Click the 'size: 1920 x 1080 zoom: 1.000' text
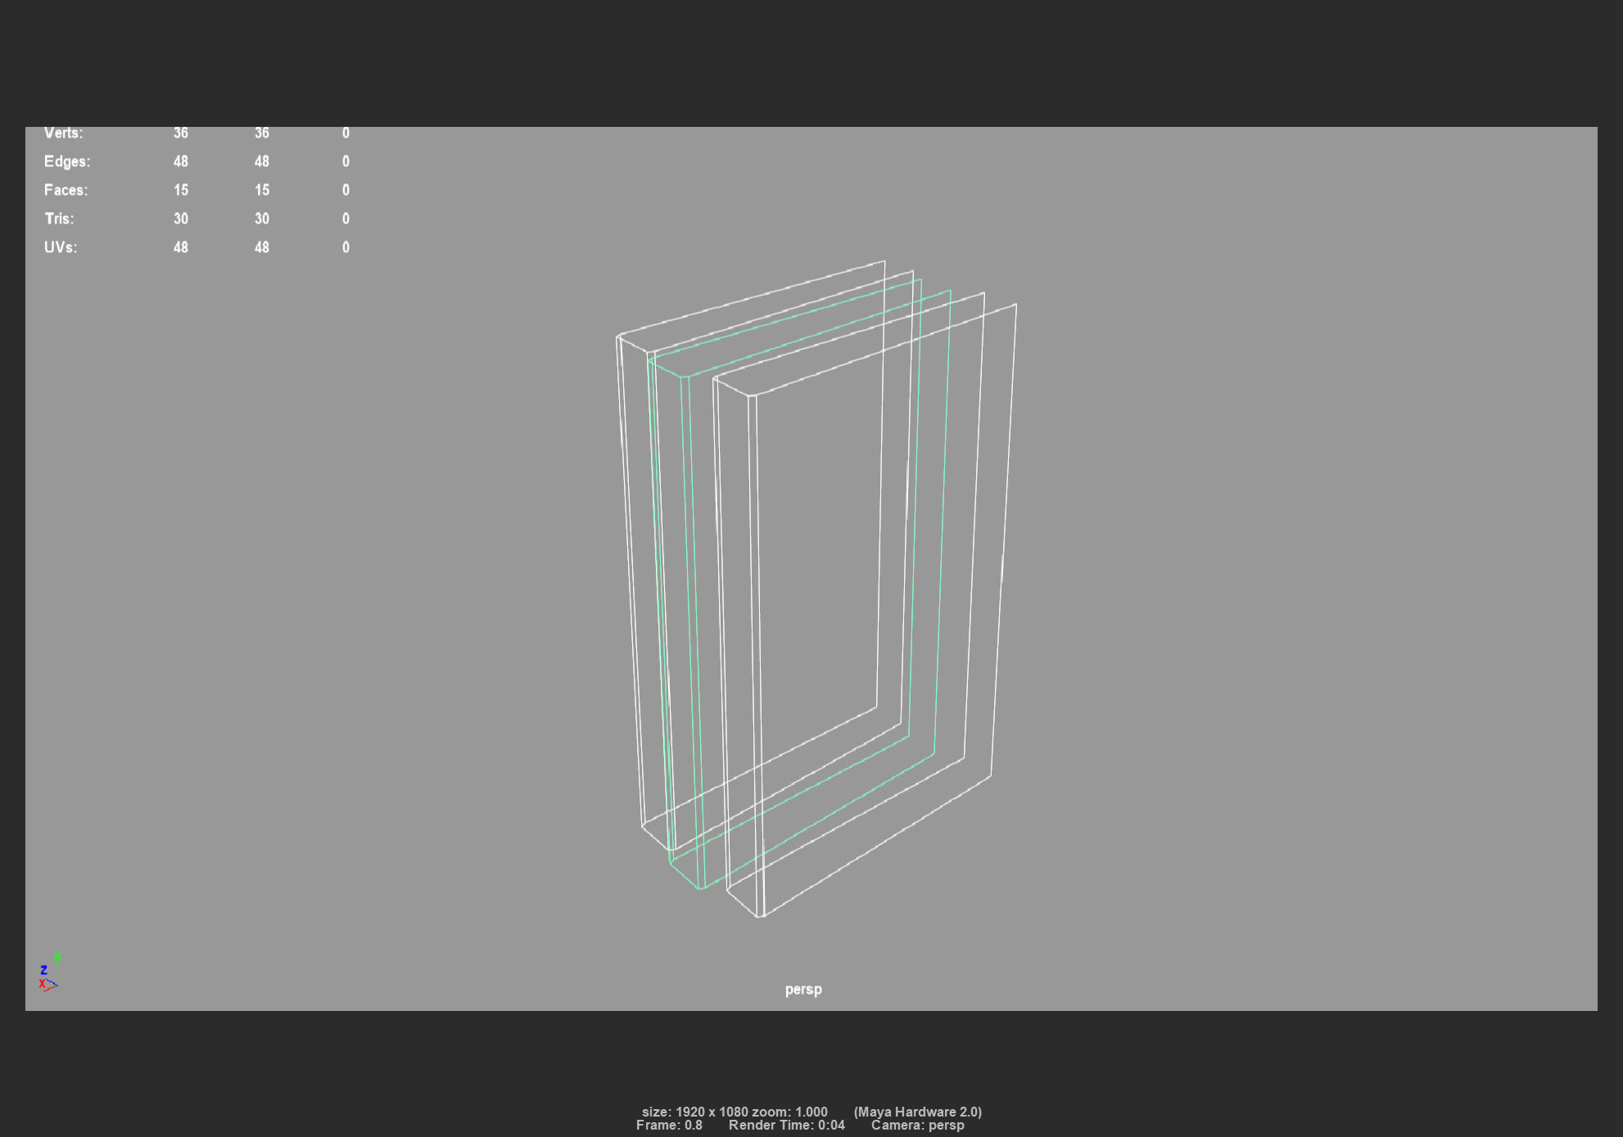Screen dimensions: 1623x1137 pos(735,1112)
